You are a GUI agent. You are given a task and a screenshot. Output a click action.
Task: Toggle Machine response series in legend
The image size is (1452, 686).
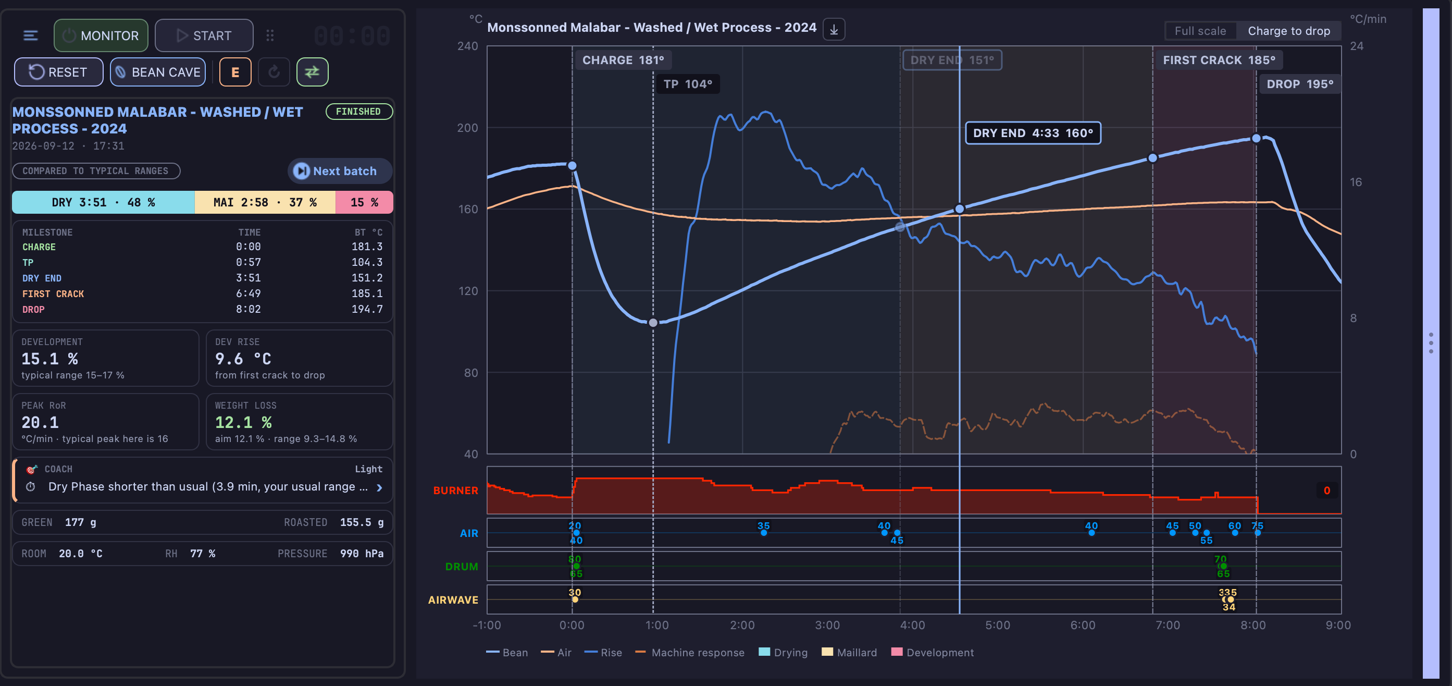pos(689,652)
